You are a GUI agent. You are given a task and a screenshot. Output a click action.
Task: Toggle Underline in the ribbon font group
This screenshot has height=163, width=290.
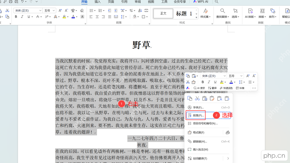[x=29, y=17]
